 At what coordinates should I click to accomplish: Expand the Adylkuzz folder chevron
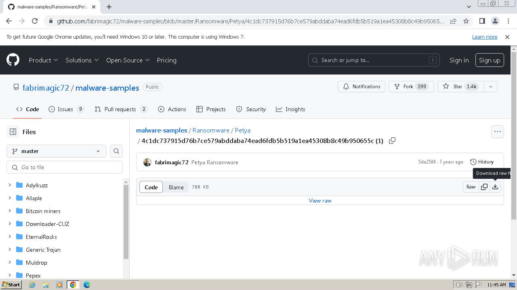10,185
